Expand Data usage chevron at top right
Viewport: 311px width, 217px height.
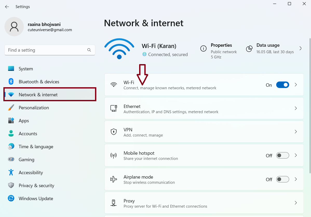coord(301,48)
